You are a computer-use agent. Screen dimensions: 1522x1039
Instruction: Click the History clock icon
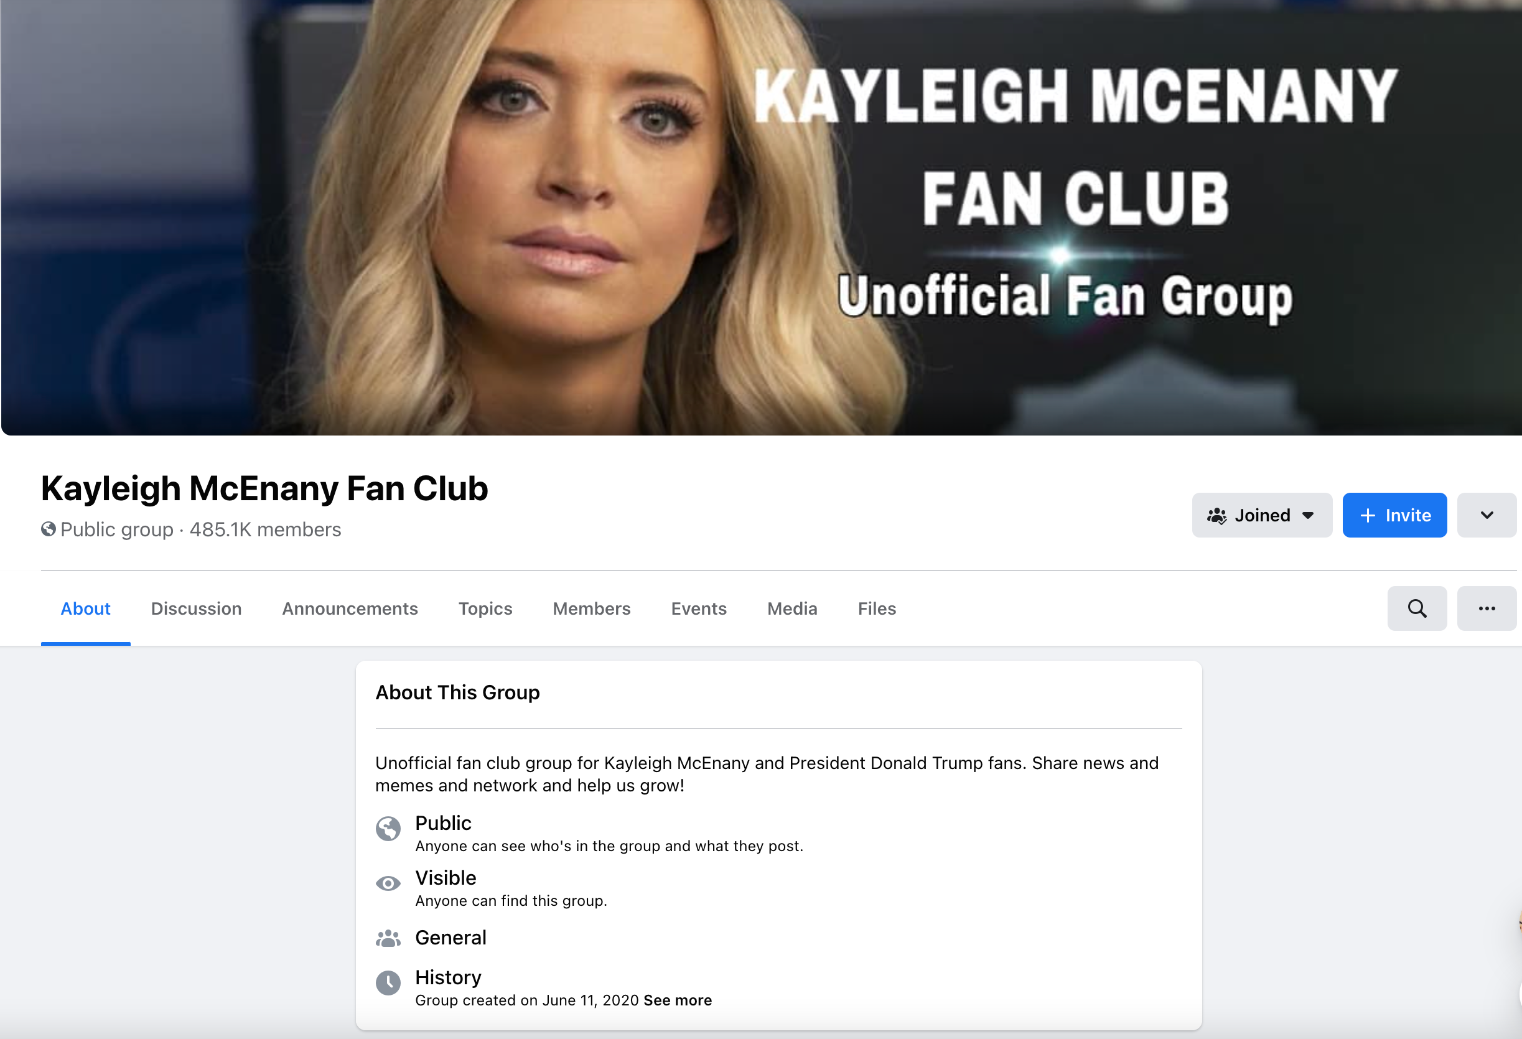(x=388, y=983)
